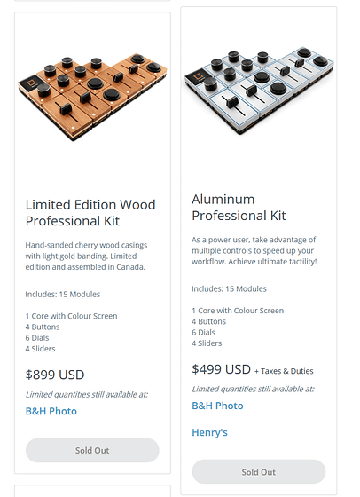Open the aluminum professional kit product image
360x497 pixels.
tap(259, 91)
